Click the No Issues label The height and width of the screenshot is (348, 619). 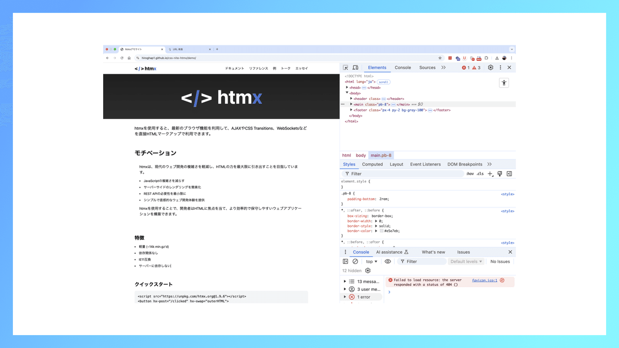tap(500, 261)
